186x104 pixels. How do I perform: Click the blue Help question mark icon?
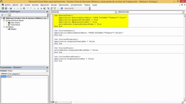[62, 8]
